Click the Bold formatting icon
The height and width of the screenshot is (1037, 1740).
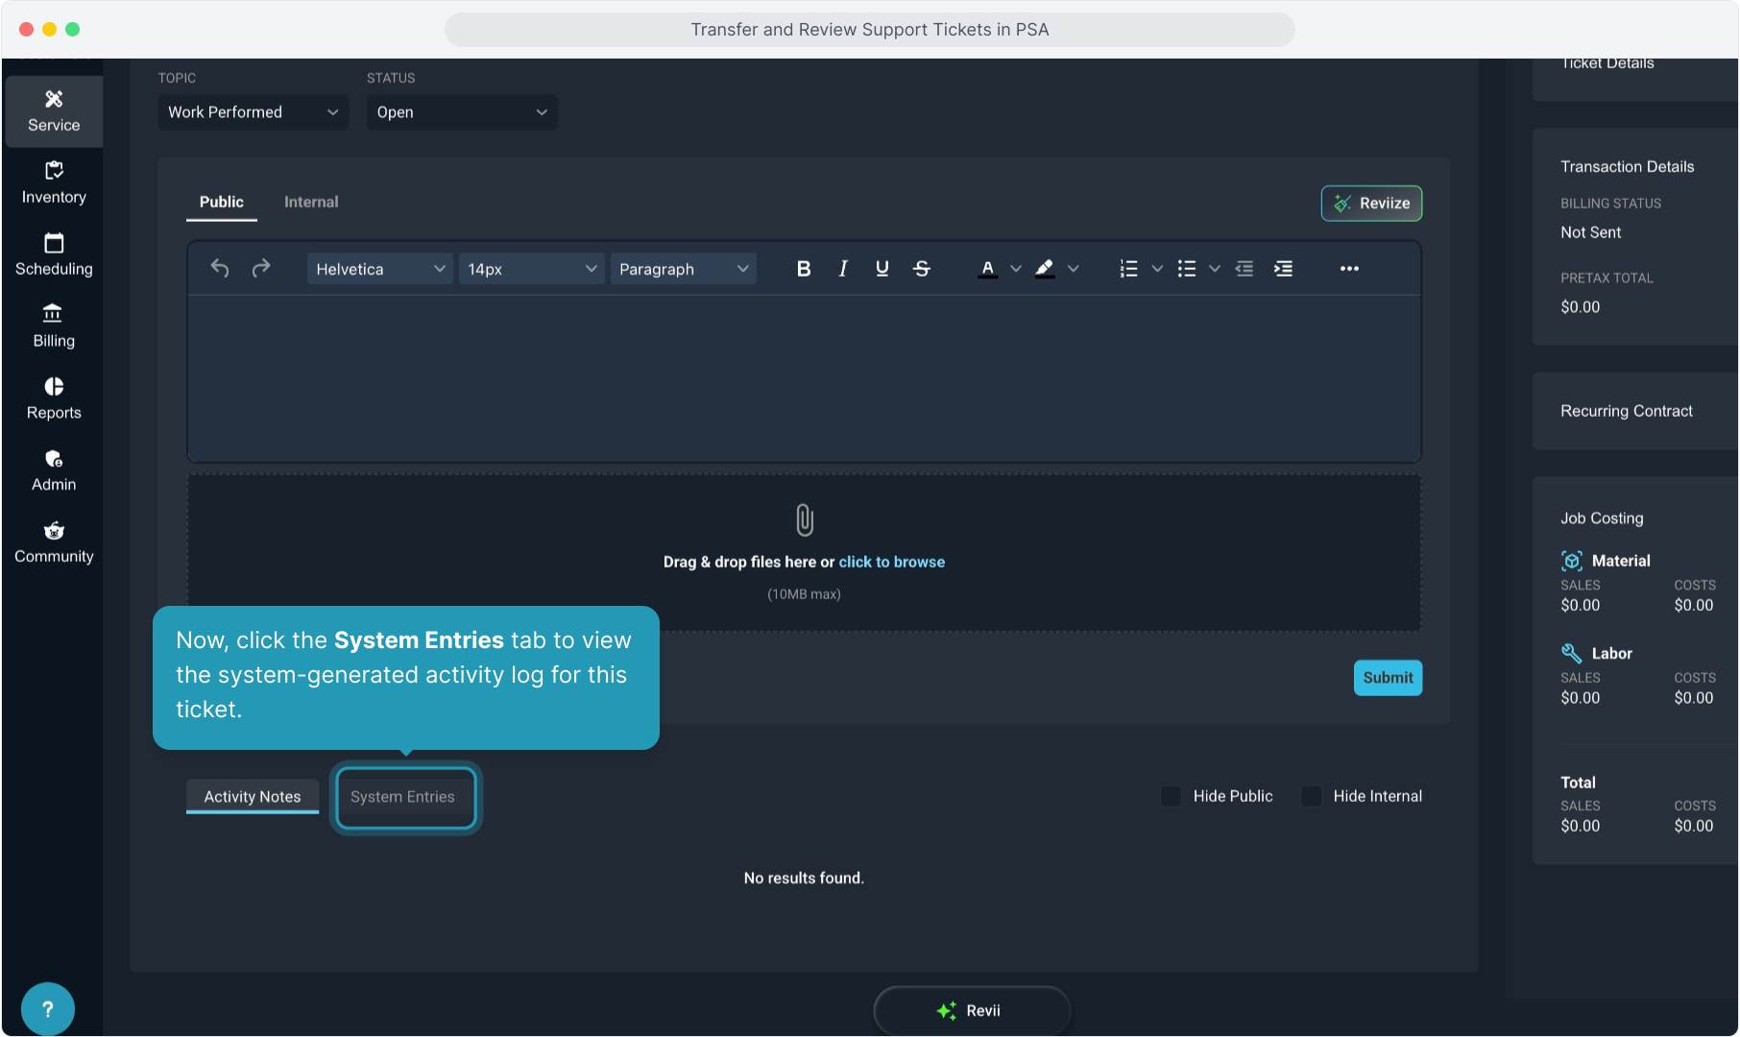804,269
